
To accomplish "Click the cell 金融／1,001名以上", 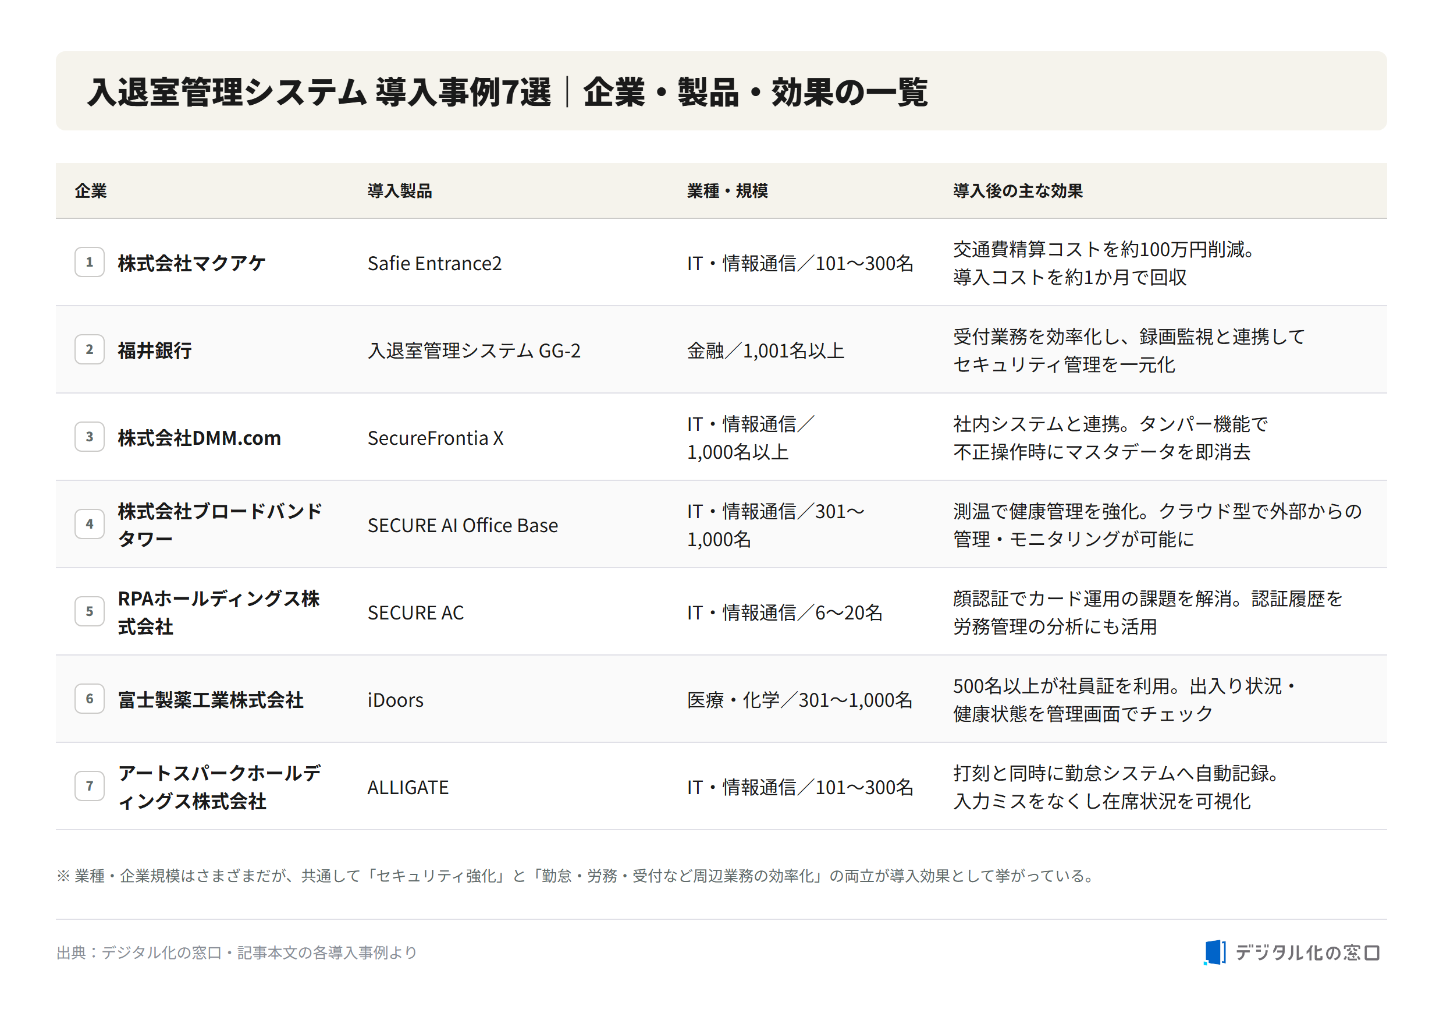I will pyautogui.click(x=766, y=350).
